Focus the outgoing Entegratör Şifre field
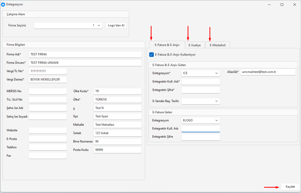Image resolution: width=301 pixels, height=193 pixels. coord(200,90)
